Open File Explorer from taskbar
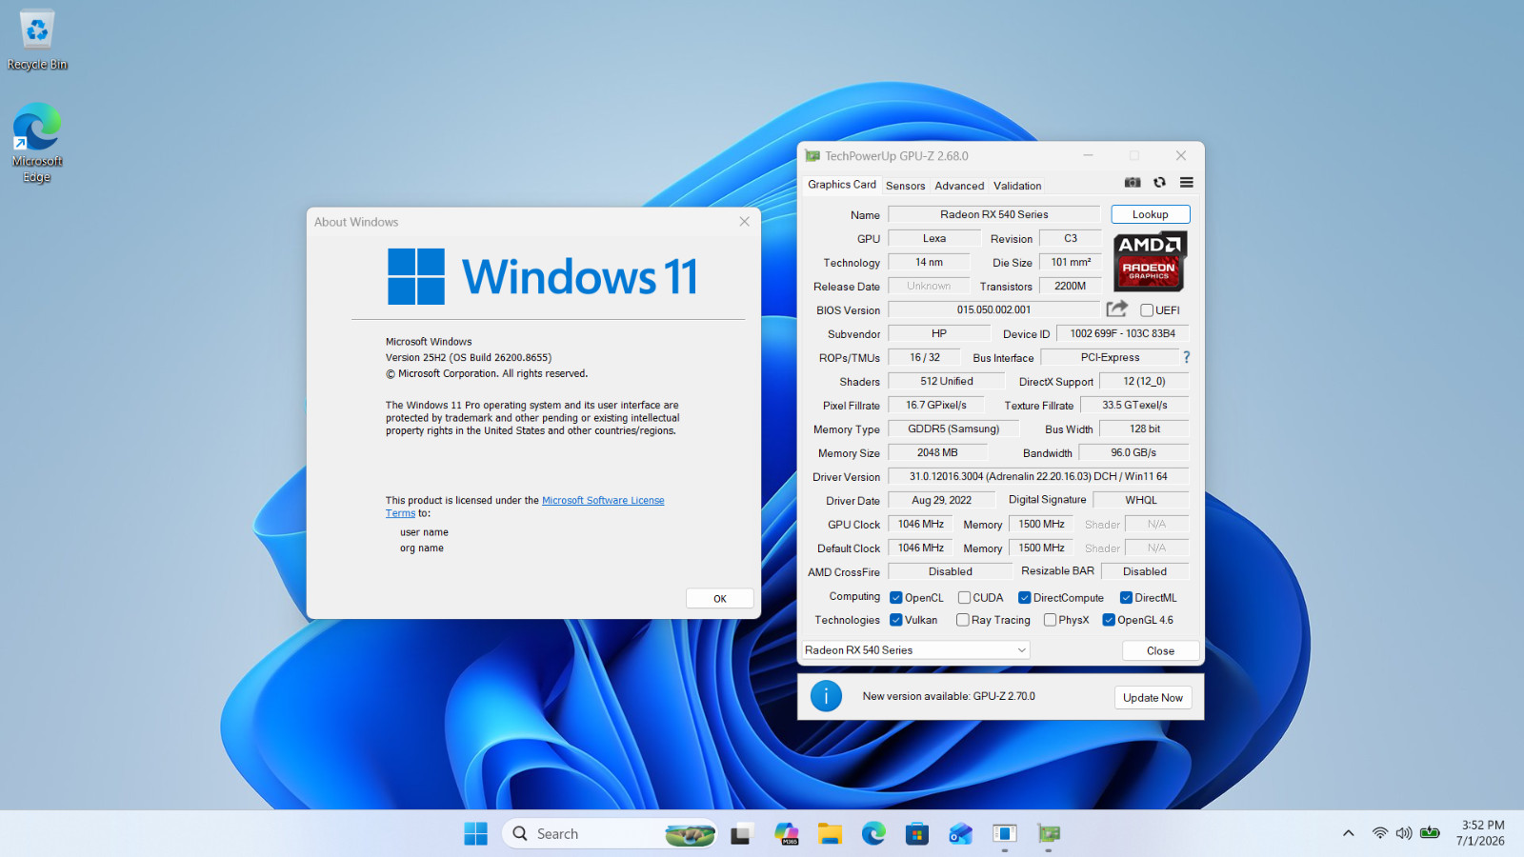Image resolution: width=1524 pixels, height=857 pixels. tap(830, 834)
